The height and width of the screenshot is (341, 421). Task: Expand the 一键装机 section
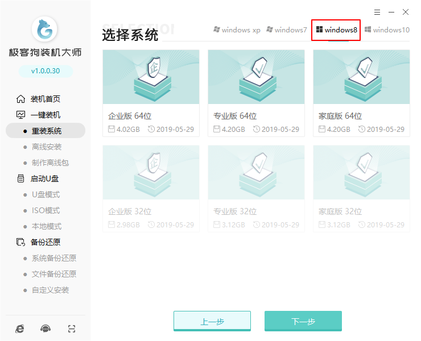tap(46, 115)
